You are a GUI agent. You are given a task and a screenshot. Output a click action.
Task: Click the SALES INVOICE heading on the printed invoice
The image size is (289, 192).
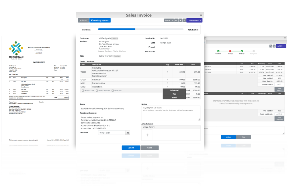(x=39, y=62)
